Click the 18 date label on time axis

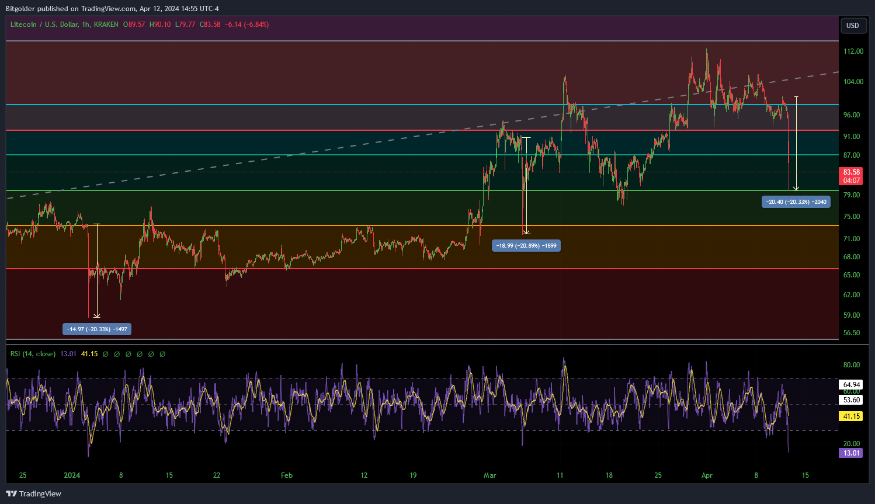pyautogui.click(x=609, y=475)
